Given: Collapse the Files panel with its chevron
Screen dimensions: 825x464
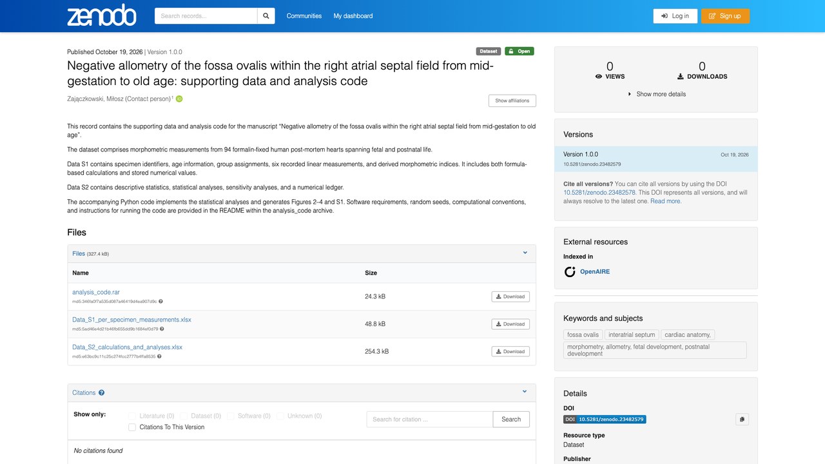Looking at the screenshot, I should click(525, 253).
